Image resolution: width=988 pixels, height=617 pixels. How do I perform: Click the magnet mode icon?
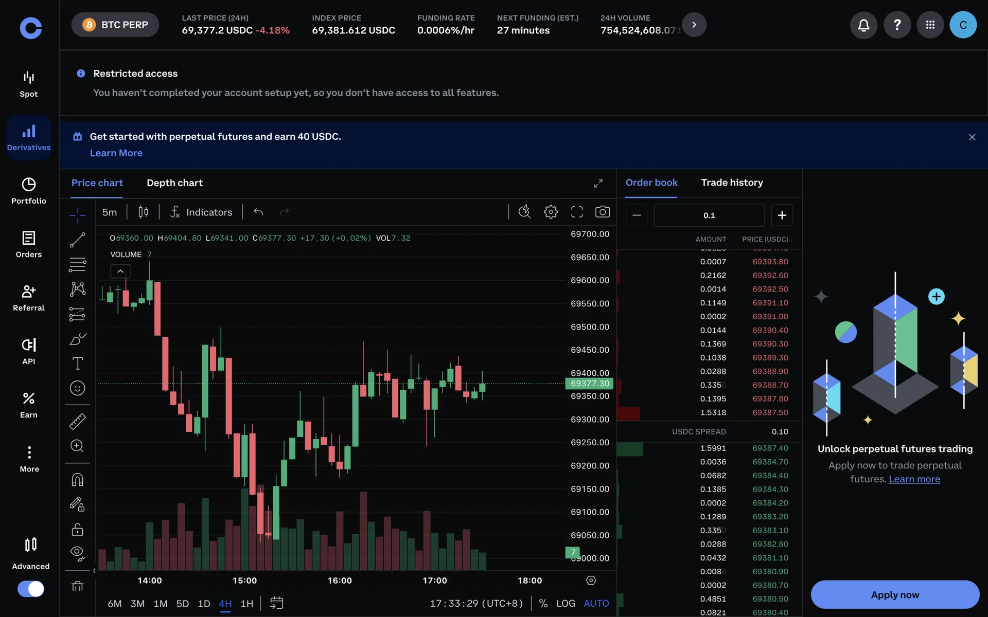point(78,480)
